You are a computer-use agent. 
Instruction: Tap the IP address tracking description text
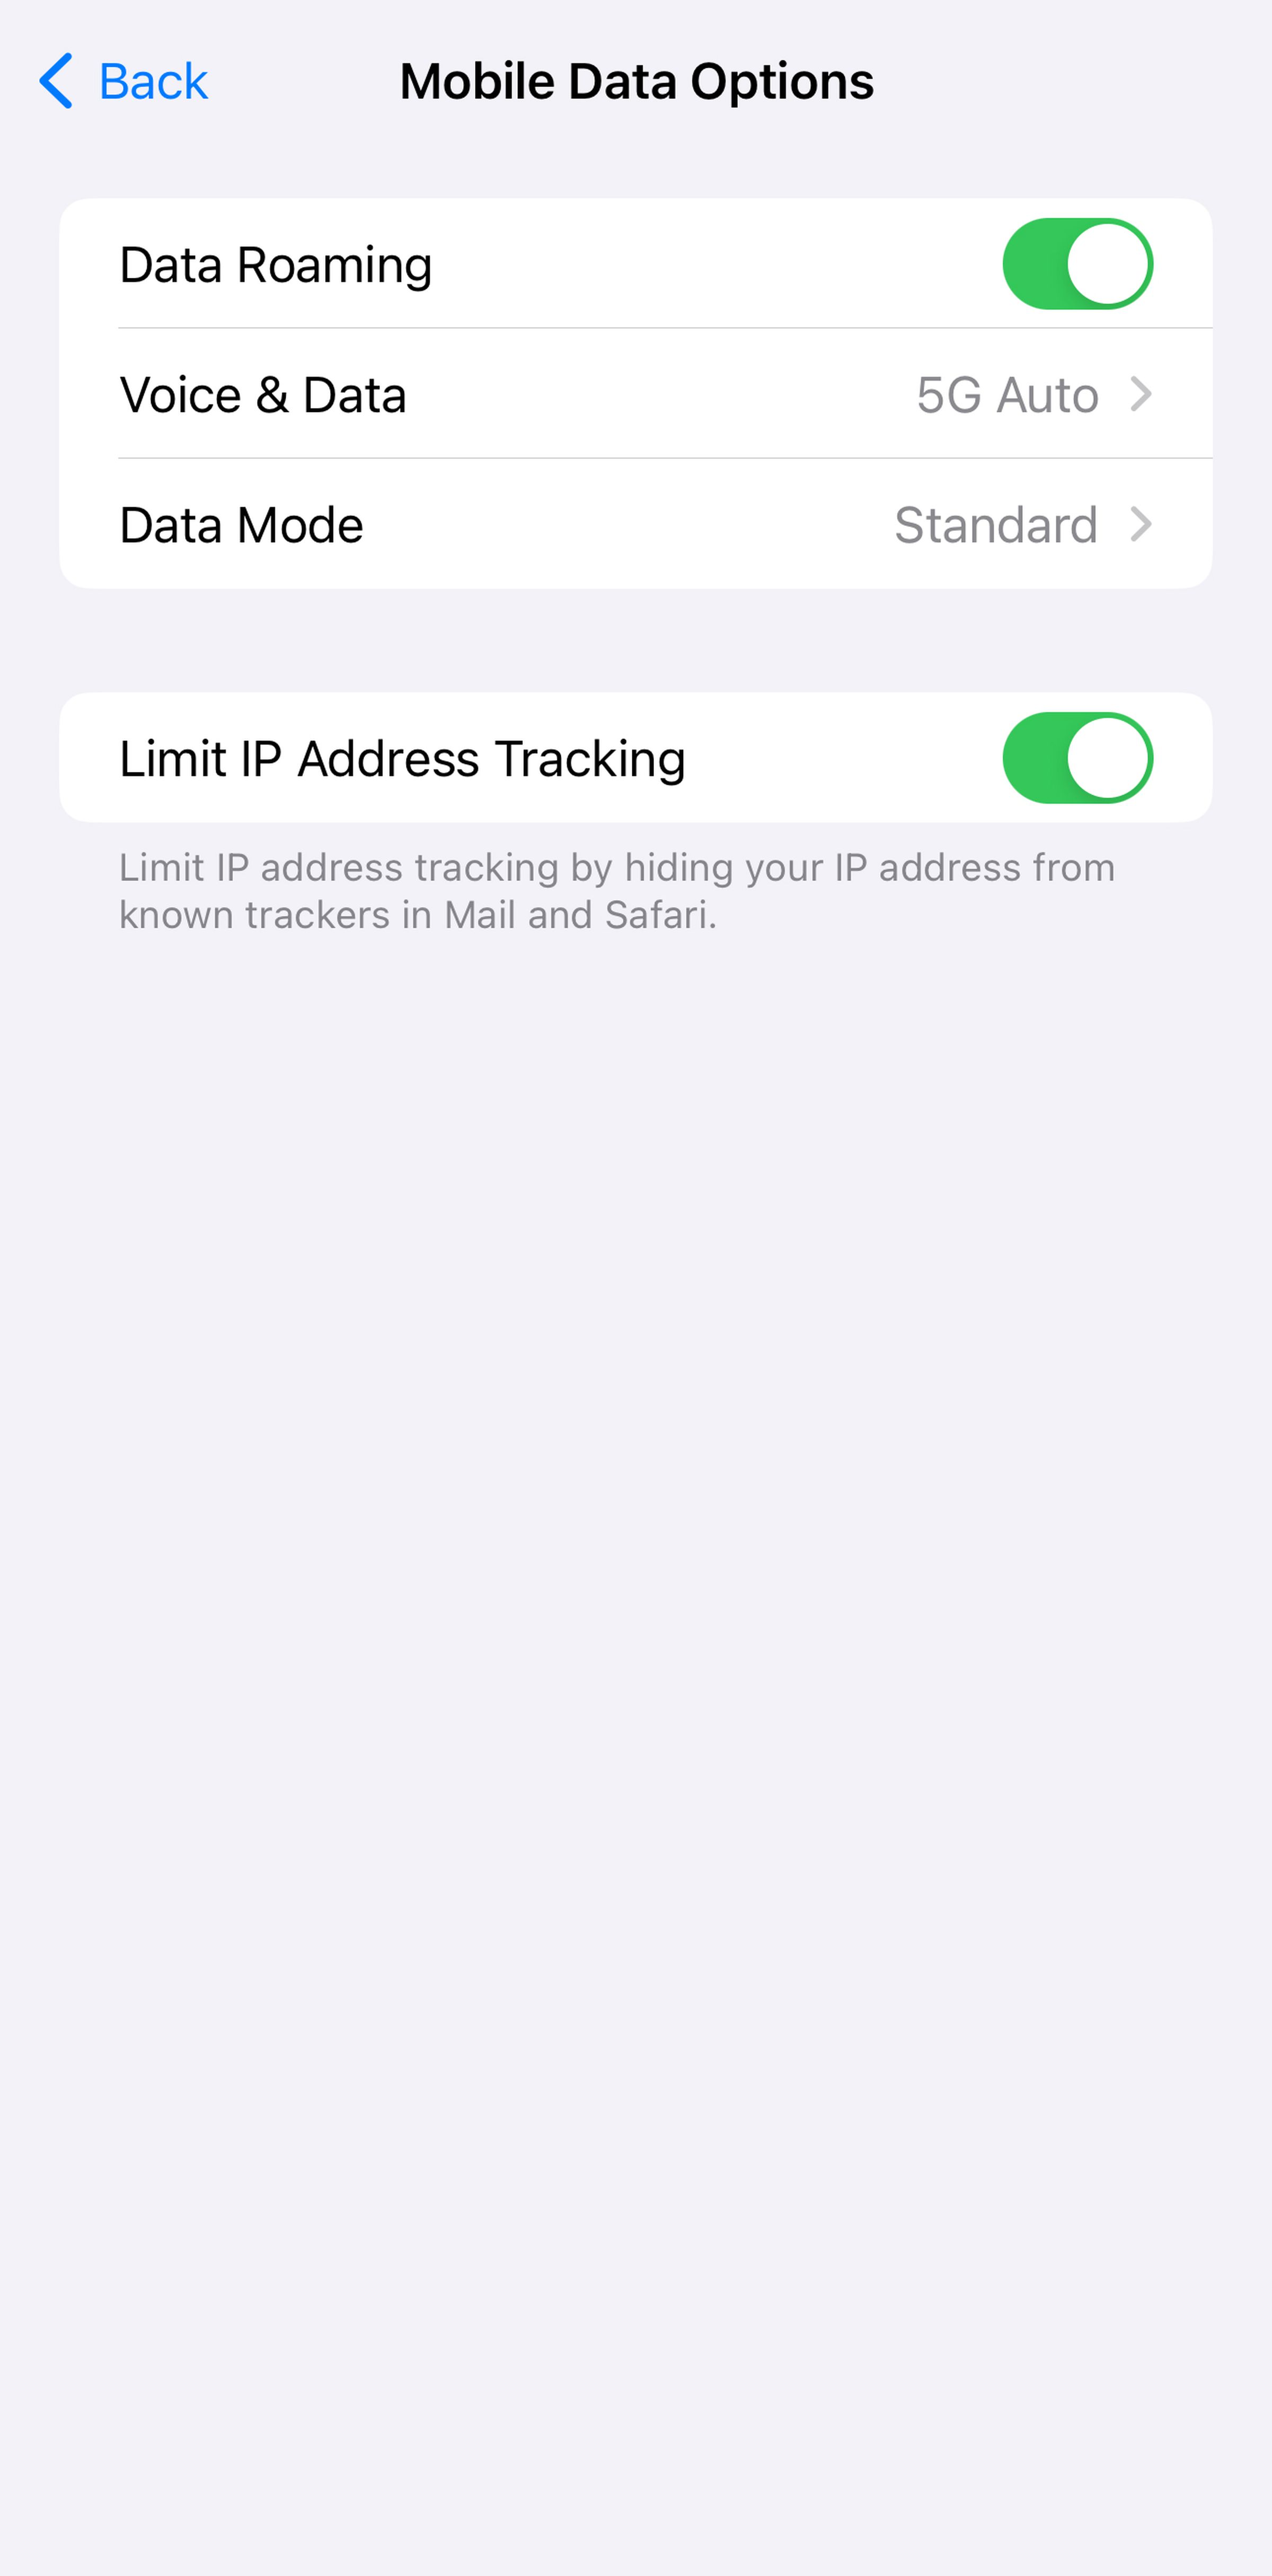616,891
